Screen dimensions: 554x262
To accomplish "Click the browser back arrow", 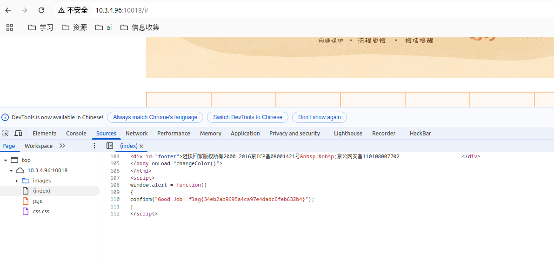I will click(8, 10).
